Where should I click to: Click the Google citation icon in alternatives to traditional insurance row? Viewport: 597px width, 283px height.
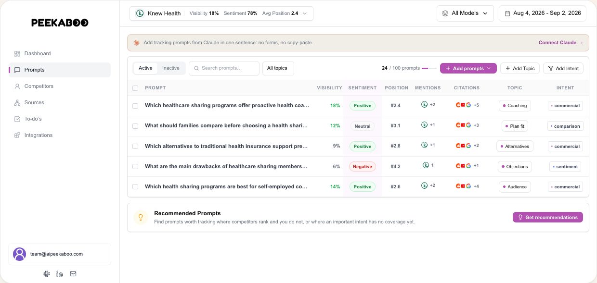click(x=468, y=145)
